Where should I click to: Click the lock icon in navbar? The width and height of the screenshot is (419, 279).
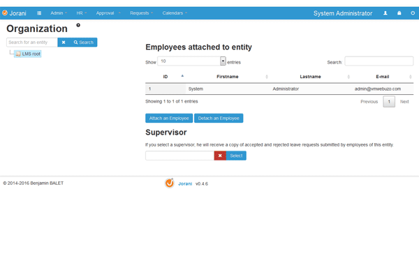coord(399,13)
